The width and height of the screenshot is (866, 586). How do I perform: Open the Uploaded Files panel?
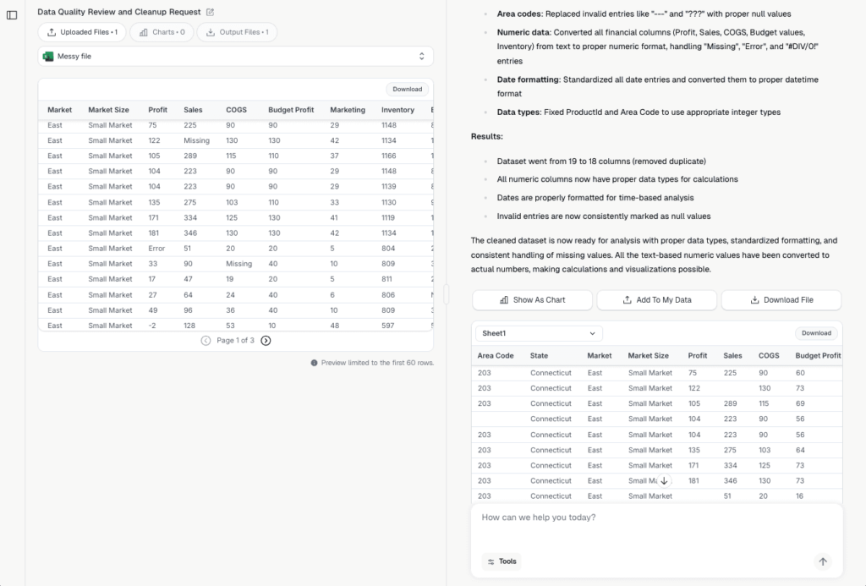click(x=82, y=32)
